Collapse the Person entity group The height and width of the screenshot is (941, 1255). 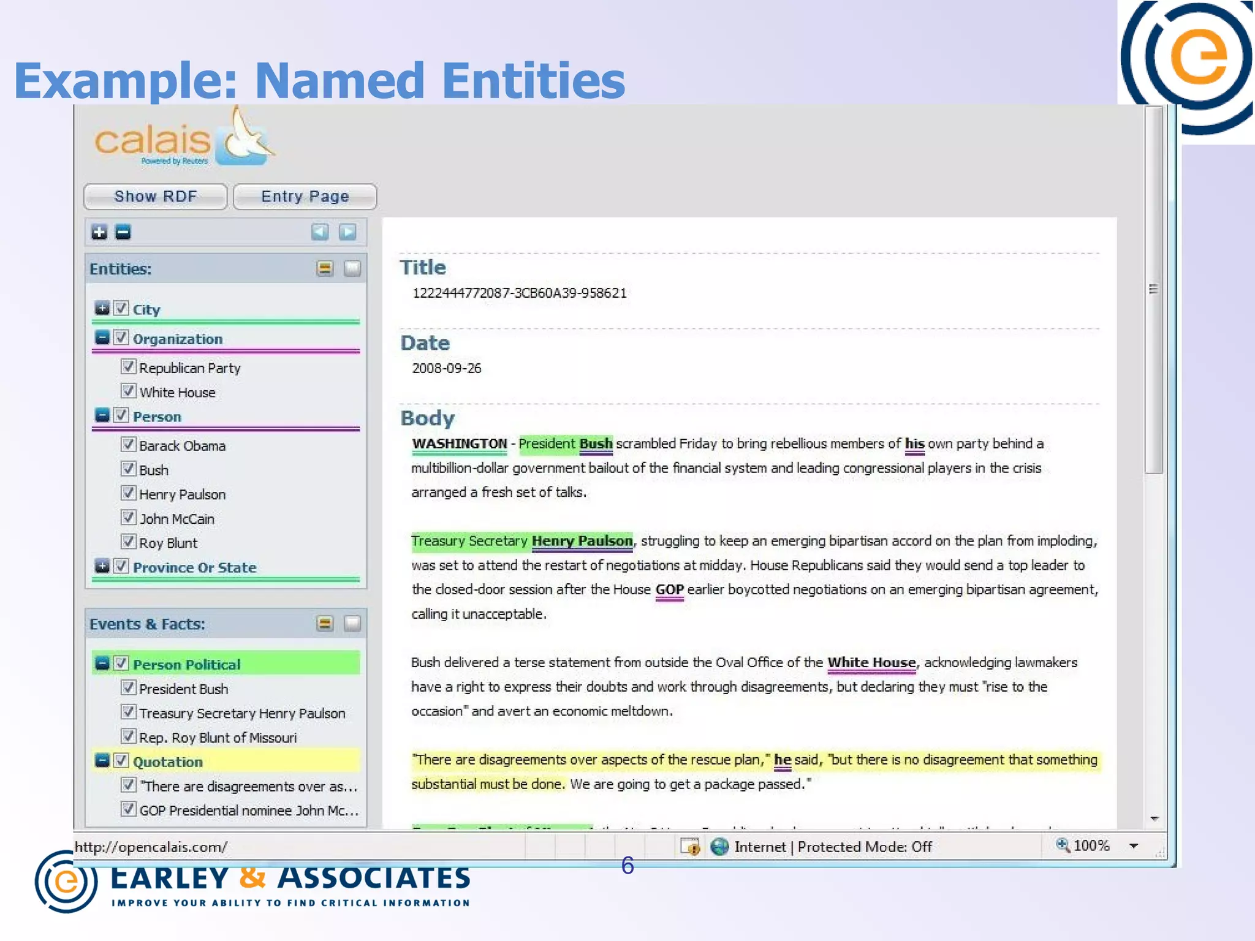[x=102, y=415]
